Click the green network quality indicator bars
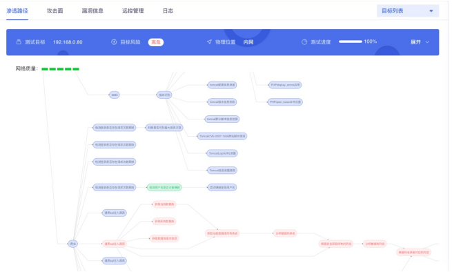452x272 pixels. 60,69
